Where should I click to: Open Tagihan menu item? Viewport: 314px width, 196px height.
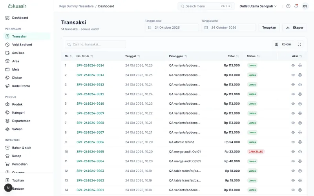(27, 180)
